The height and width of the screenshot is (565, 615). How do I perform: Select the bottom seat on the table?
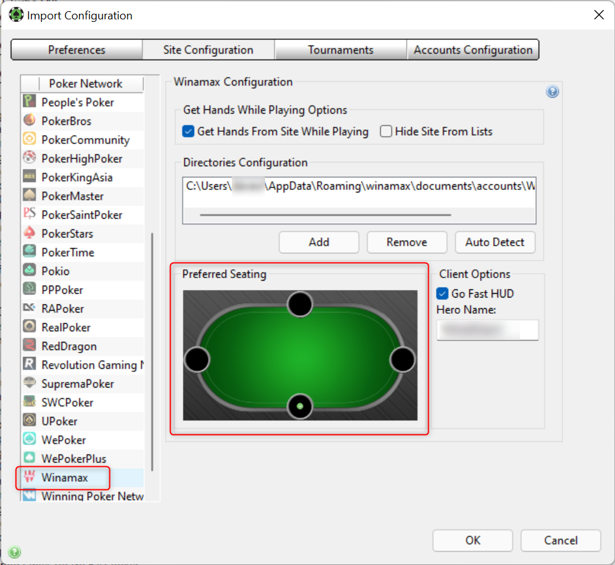pyautogui.click(x=300, y=406)
